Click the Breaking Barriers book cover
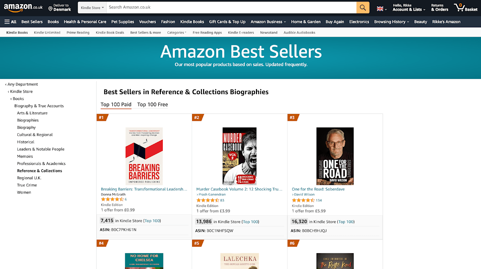Image resolution: width=481 pixels, height=269 pixels. click(144, 156)
